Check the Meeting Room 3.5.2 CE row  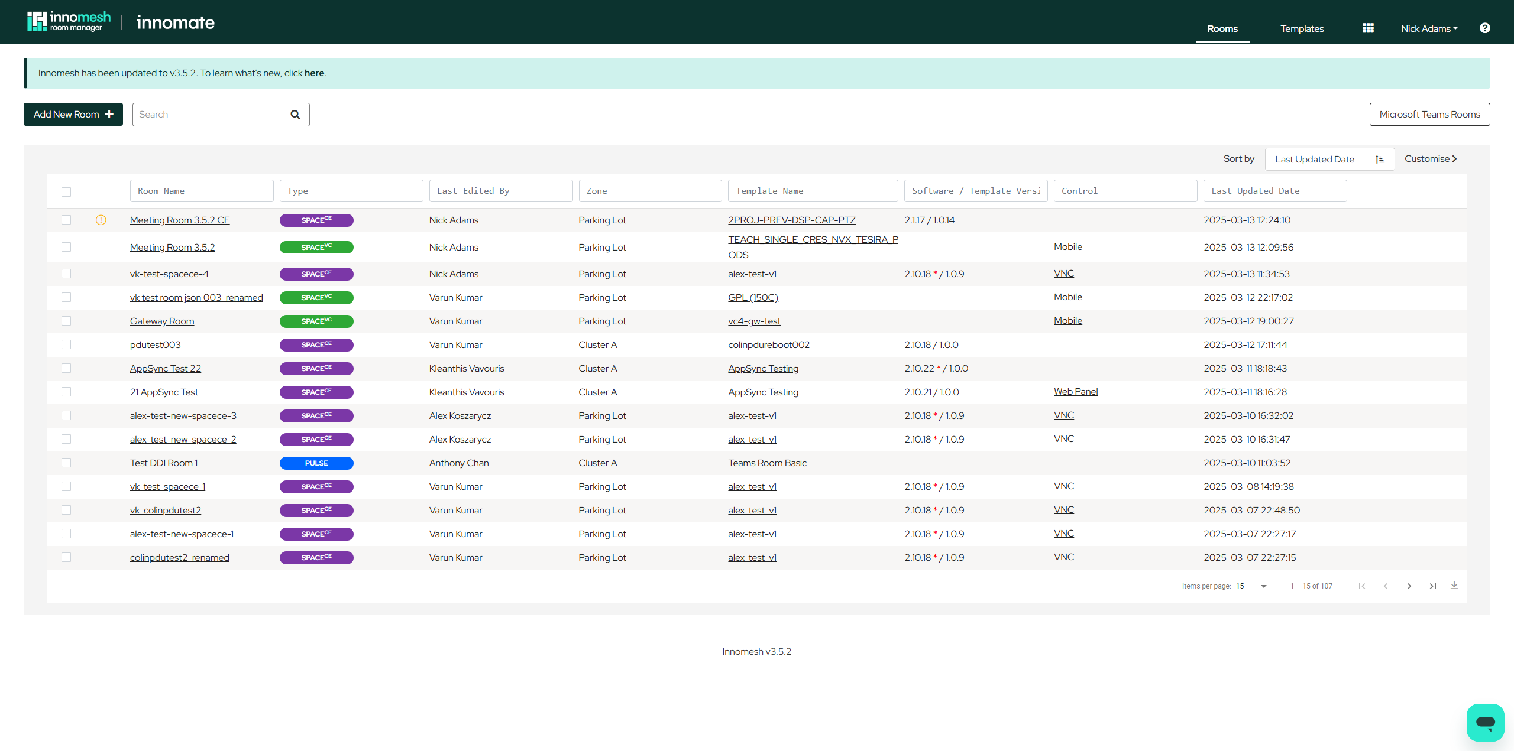pos(66,220)
